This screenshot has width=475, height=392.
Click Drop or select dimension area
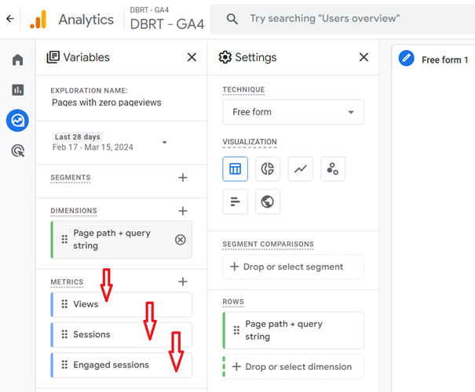294,367
